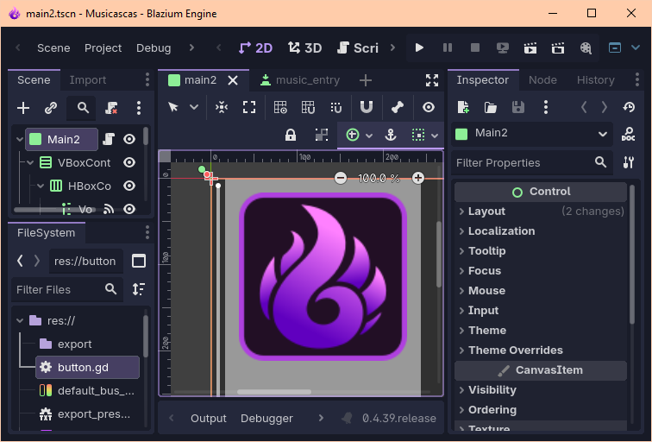
Task: Click the Filter Properties search field
Action: (532, 163)
